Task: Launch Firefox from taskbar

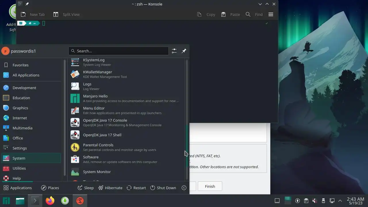Action: click(x=50, y=201)
